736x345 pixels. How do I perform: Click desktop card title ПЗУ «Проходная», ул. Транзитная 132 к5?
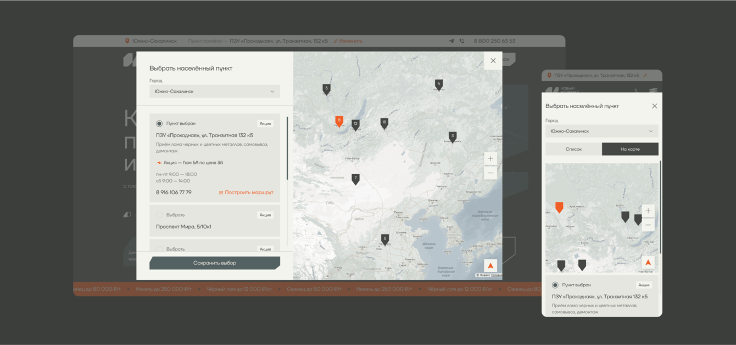point(204,135)
